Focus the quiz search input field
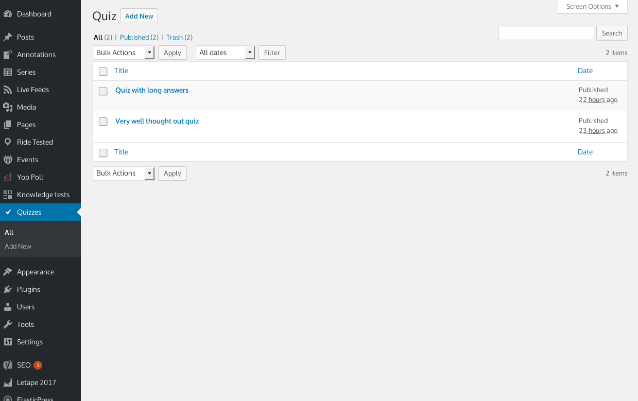Viewport: 638px width, 401px height. [x=546, y=33]
